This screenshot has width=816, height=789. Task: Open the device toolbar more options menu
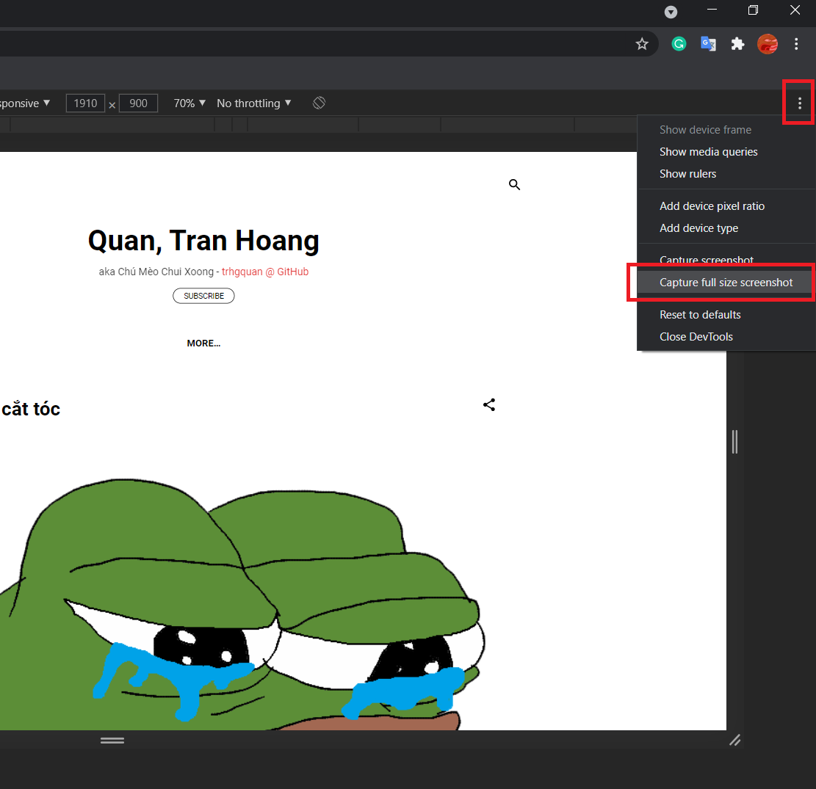tap(799, 103)
